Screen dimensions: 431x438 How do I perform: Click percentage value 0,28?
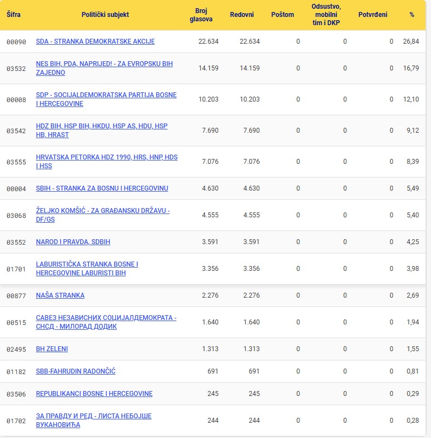point(413,421)
